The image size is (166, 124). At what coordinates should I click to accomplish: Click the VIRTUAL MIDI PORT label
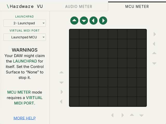click(x=25, y=31)
